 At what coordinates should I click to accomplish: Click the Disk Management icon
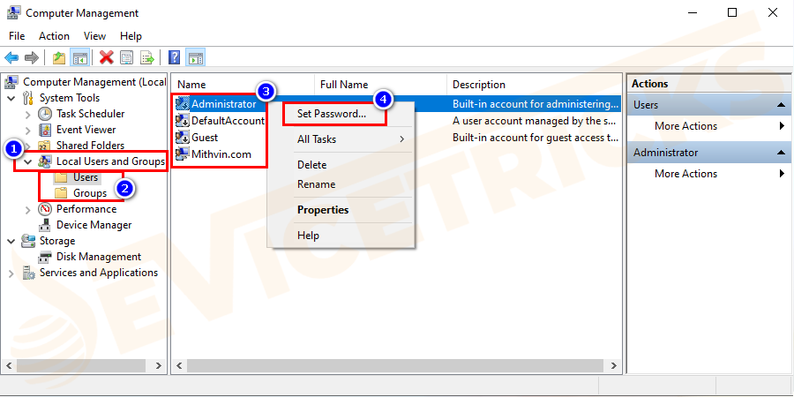tap(45, 257)
